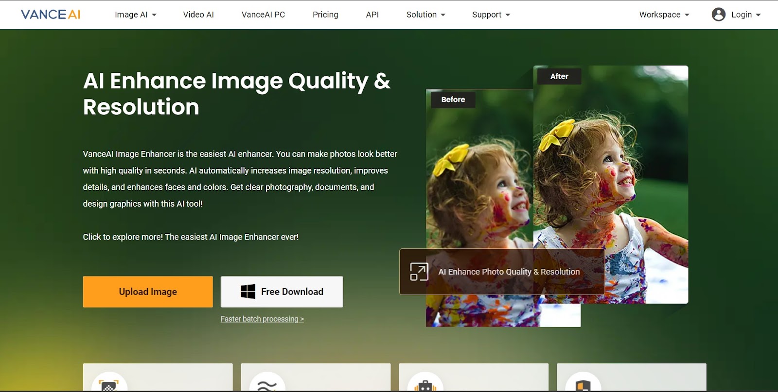Go to Video AI page

[198, 15]
